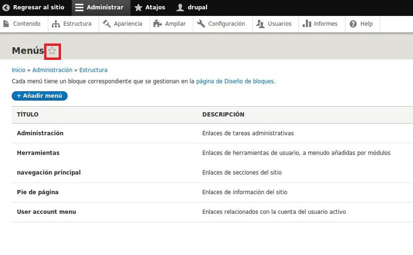Click the puzzle piece icon beside Ampliar
The height and width of the screenshot is (255, 413).
[157, 24]
